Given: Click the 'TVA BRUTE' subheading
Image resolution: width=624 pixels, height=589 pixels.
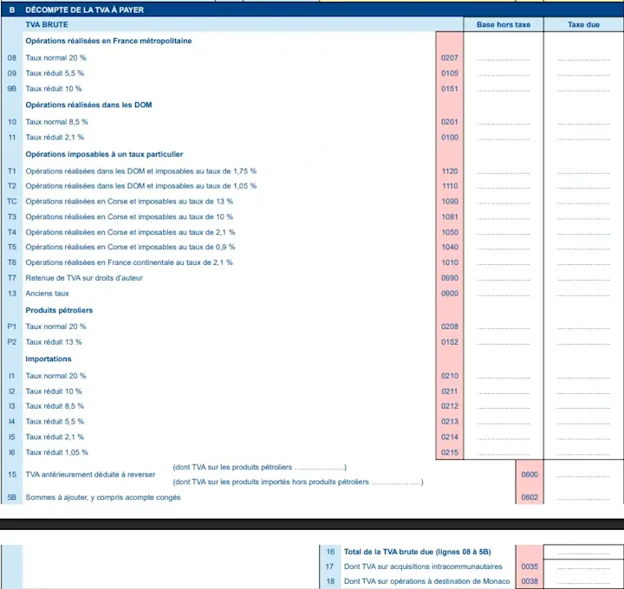Looking at the screenshot, I should (x=47, y=24).
